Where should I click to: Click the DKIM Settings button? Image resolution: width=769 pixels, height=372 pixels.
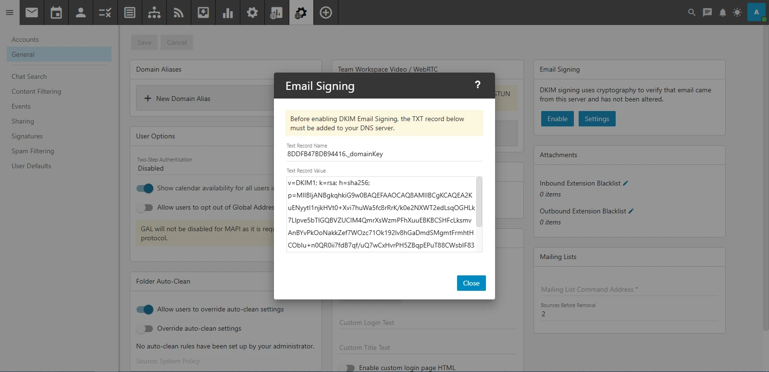(x=596, y=119)
